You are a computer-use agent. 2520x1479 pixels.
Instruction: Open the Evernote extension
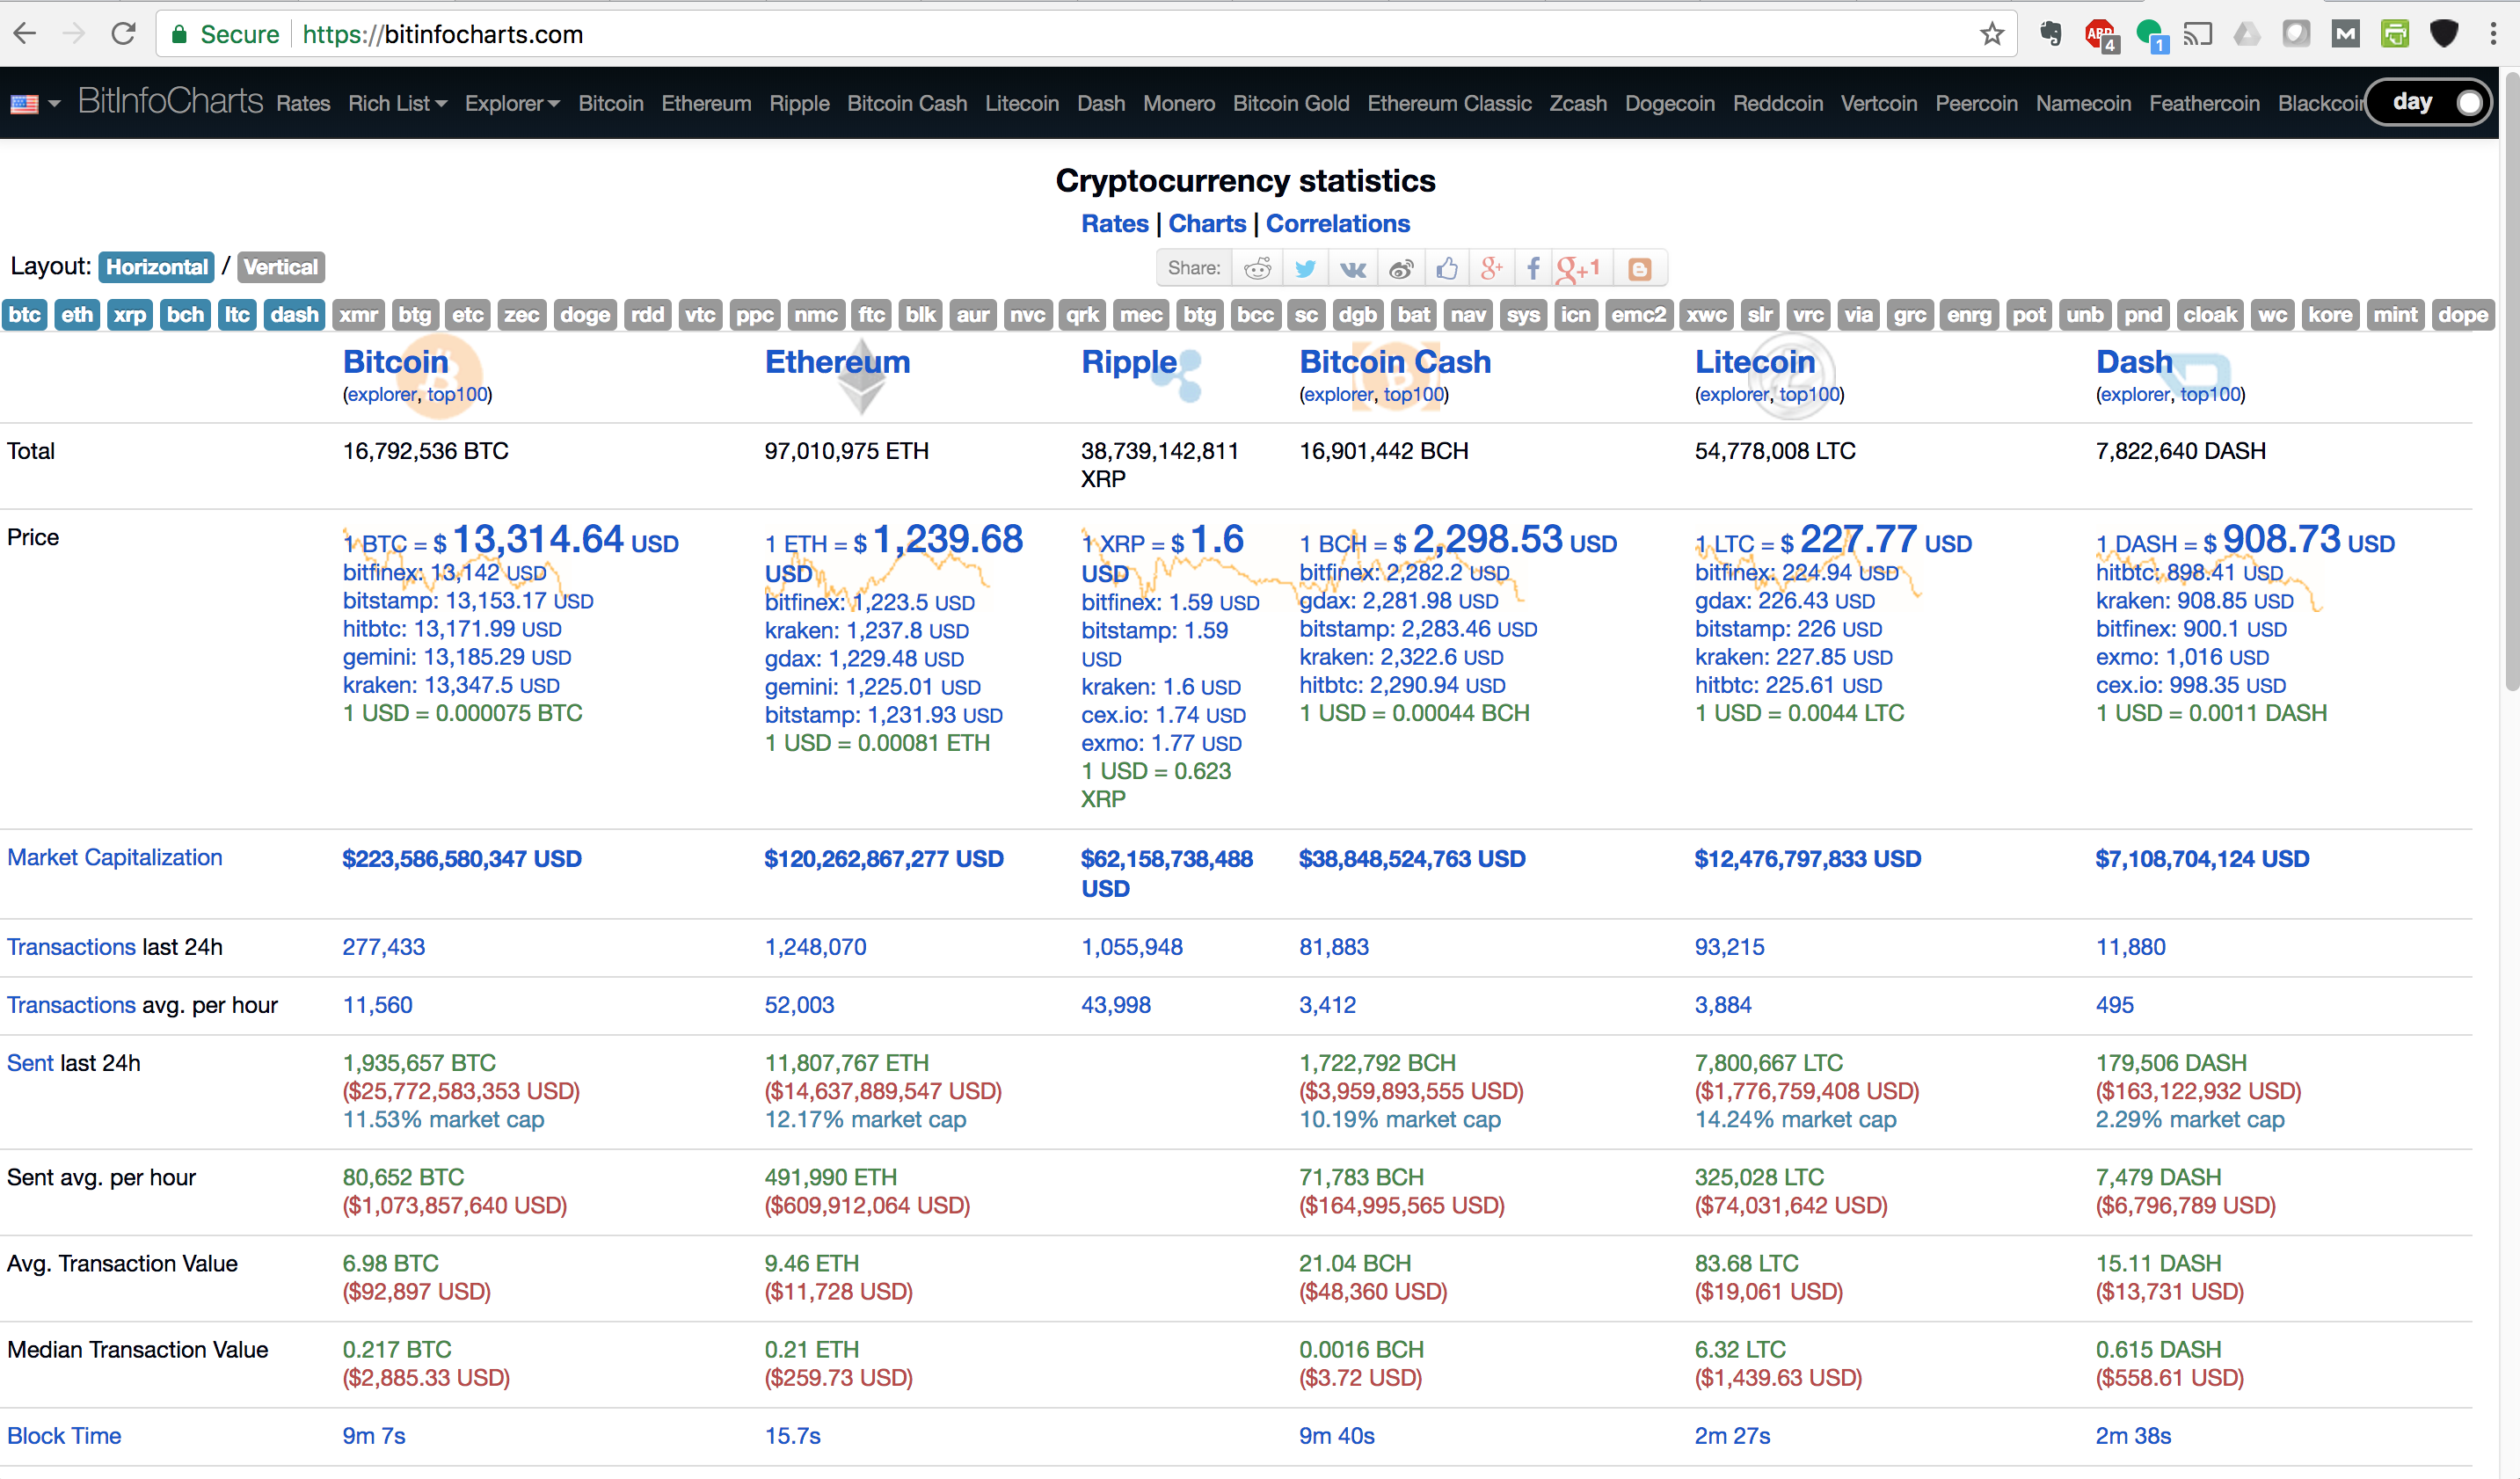[2050, 34]
